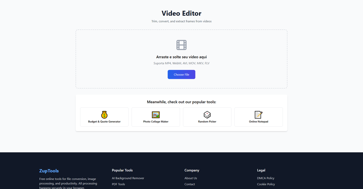This screenshot has width=363, height=189.
Task: Click the film strip upload icon
Action: pos(181,45)
